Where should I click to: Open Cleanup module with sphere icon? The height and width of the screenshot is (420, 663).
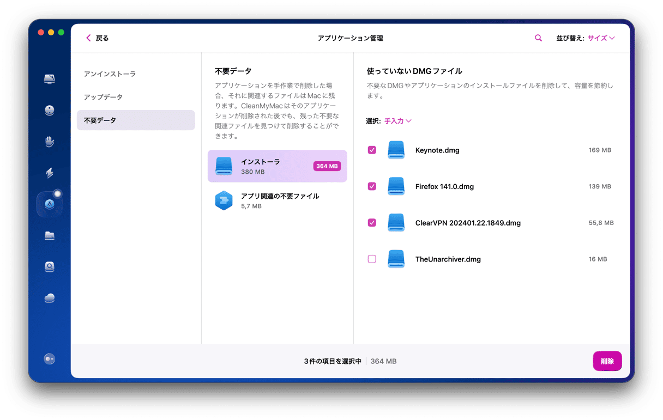(50, 111)
